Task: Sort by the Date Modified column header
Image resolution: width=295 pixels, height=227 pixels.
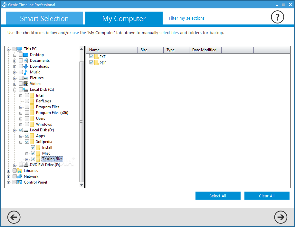Action: 205,50
